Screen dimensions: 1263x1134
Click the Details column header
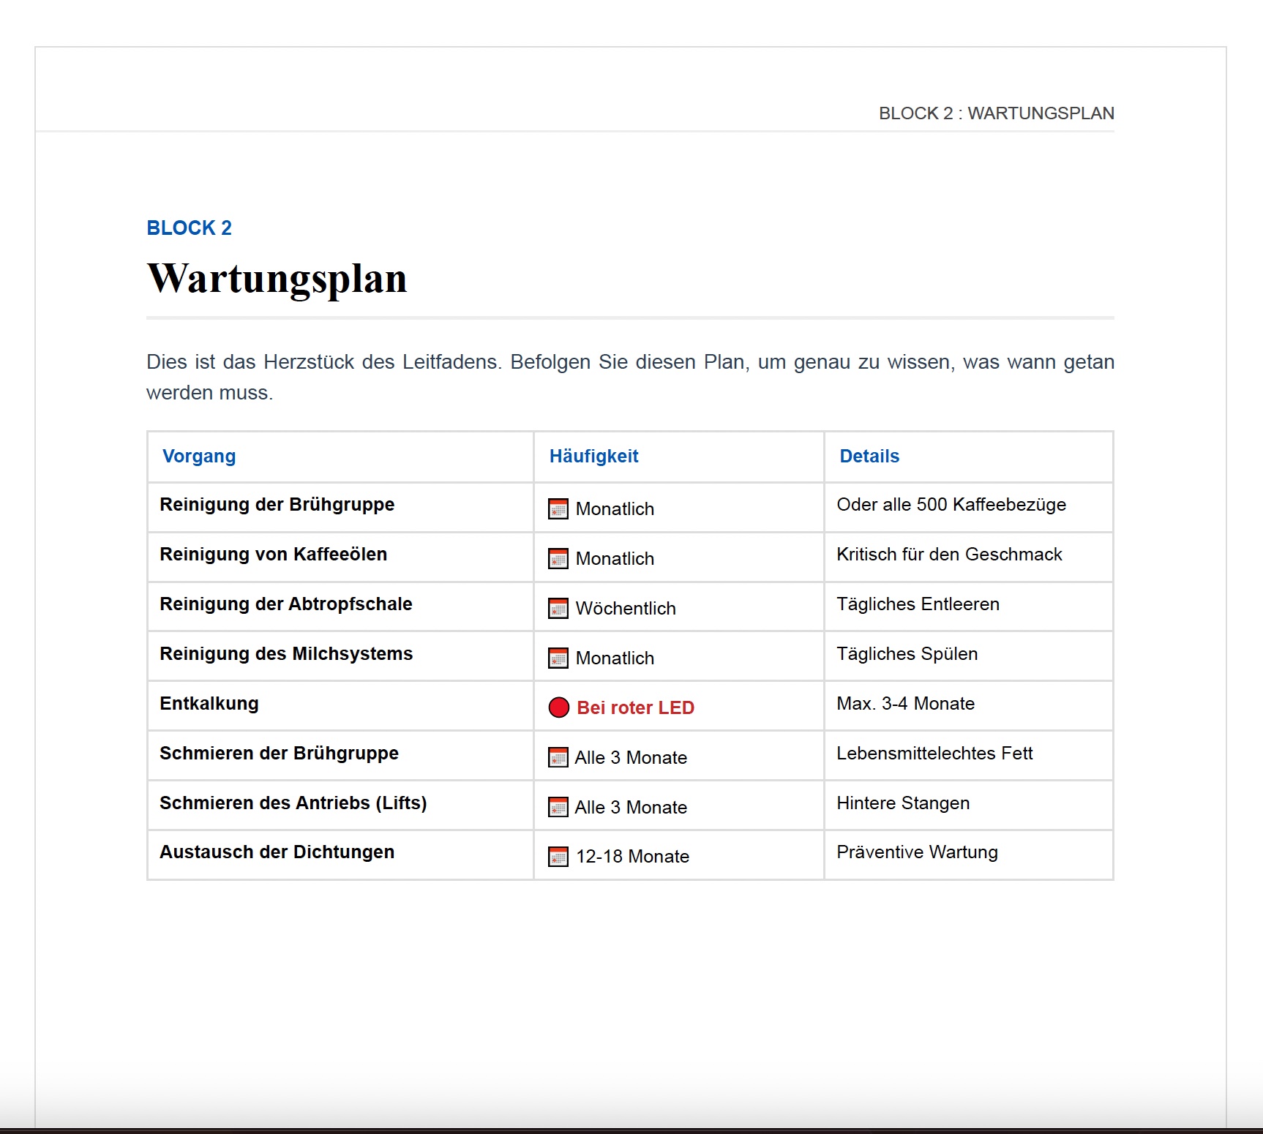pos(869,456)
